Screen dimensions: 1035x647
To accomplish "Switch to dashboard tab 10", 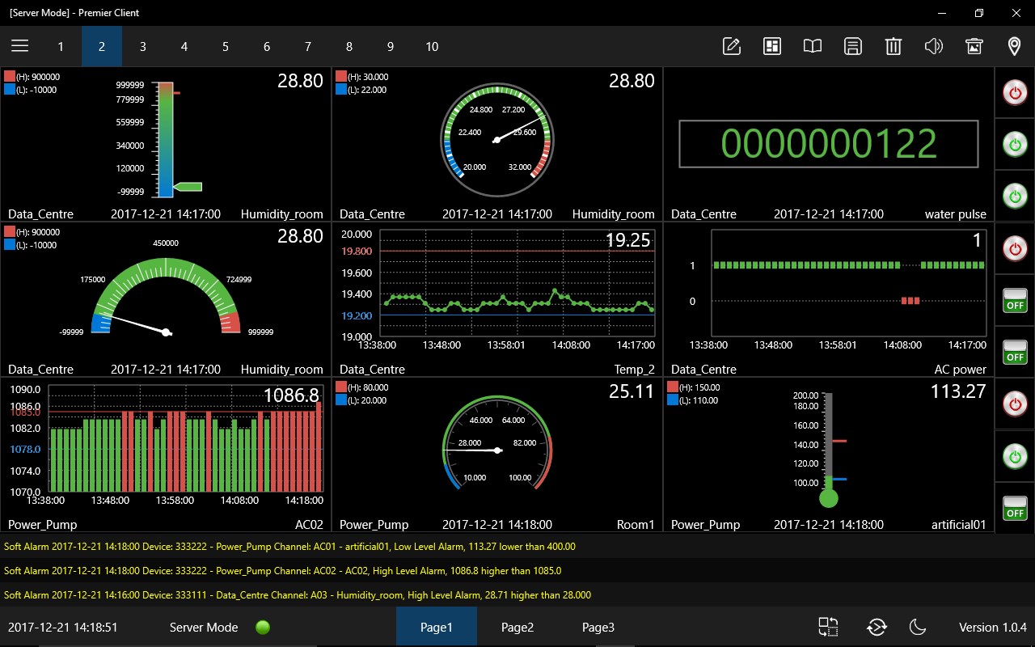I will (432, 46).
